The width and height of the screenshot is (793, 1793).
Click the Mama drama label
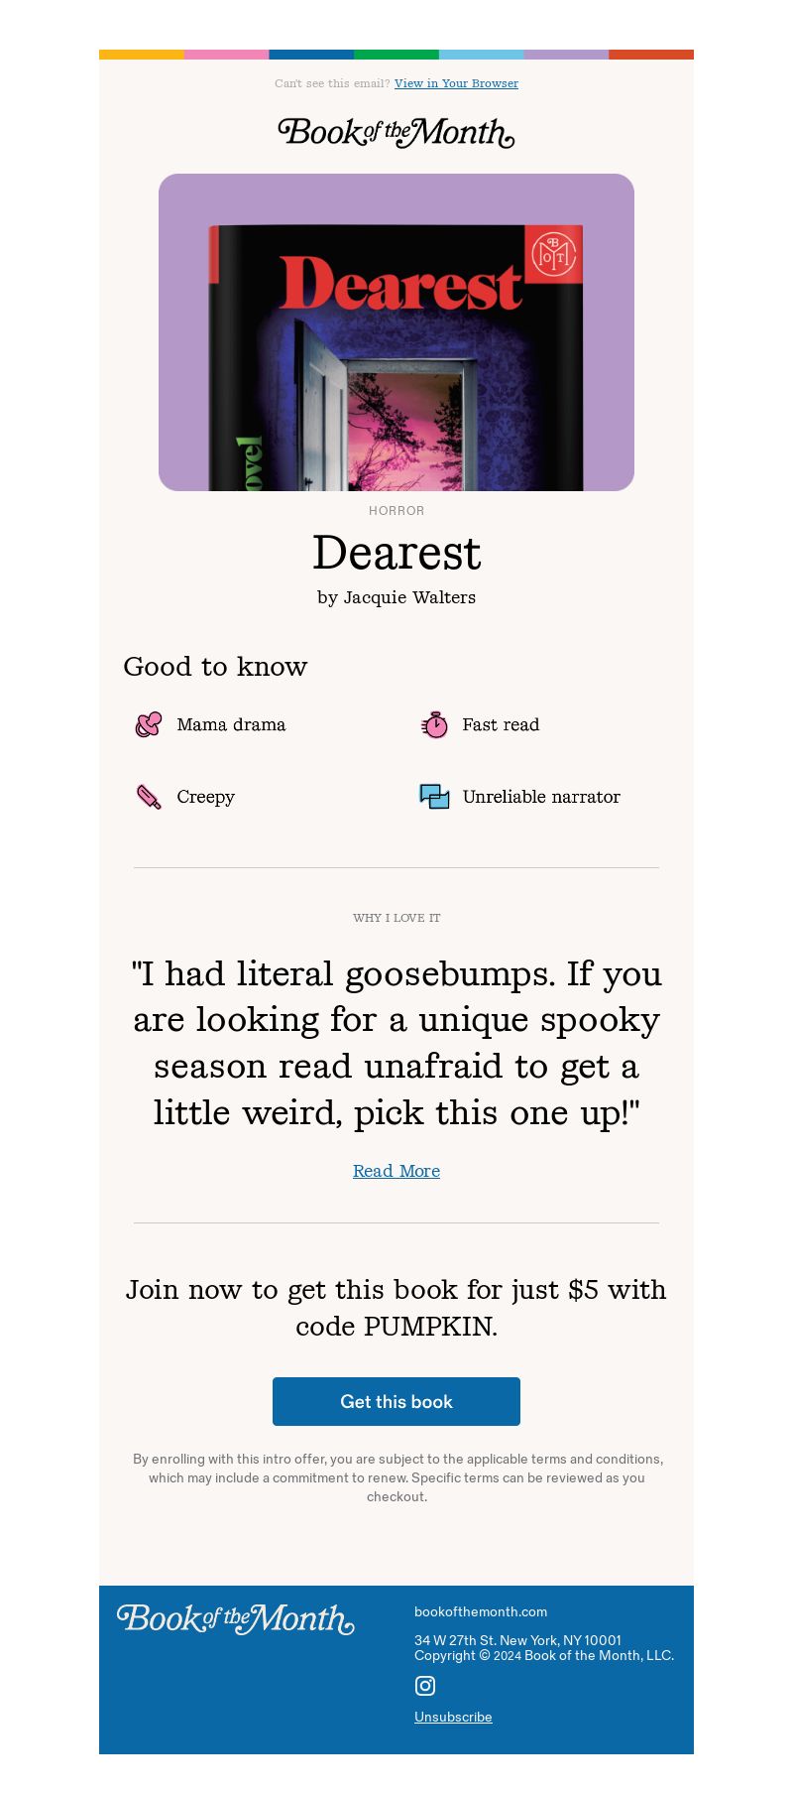click(x=231, y=724)
